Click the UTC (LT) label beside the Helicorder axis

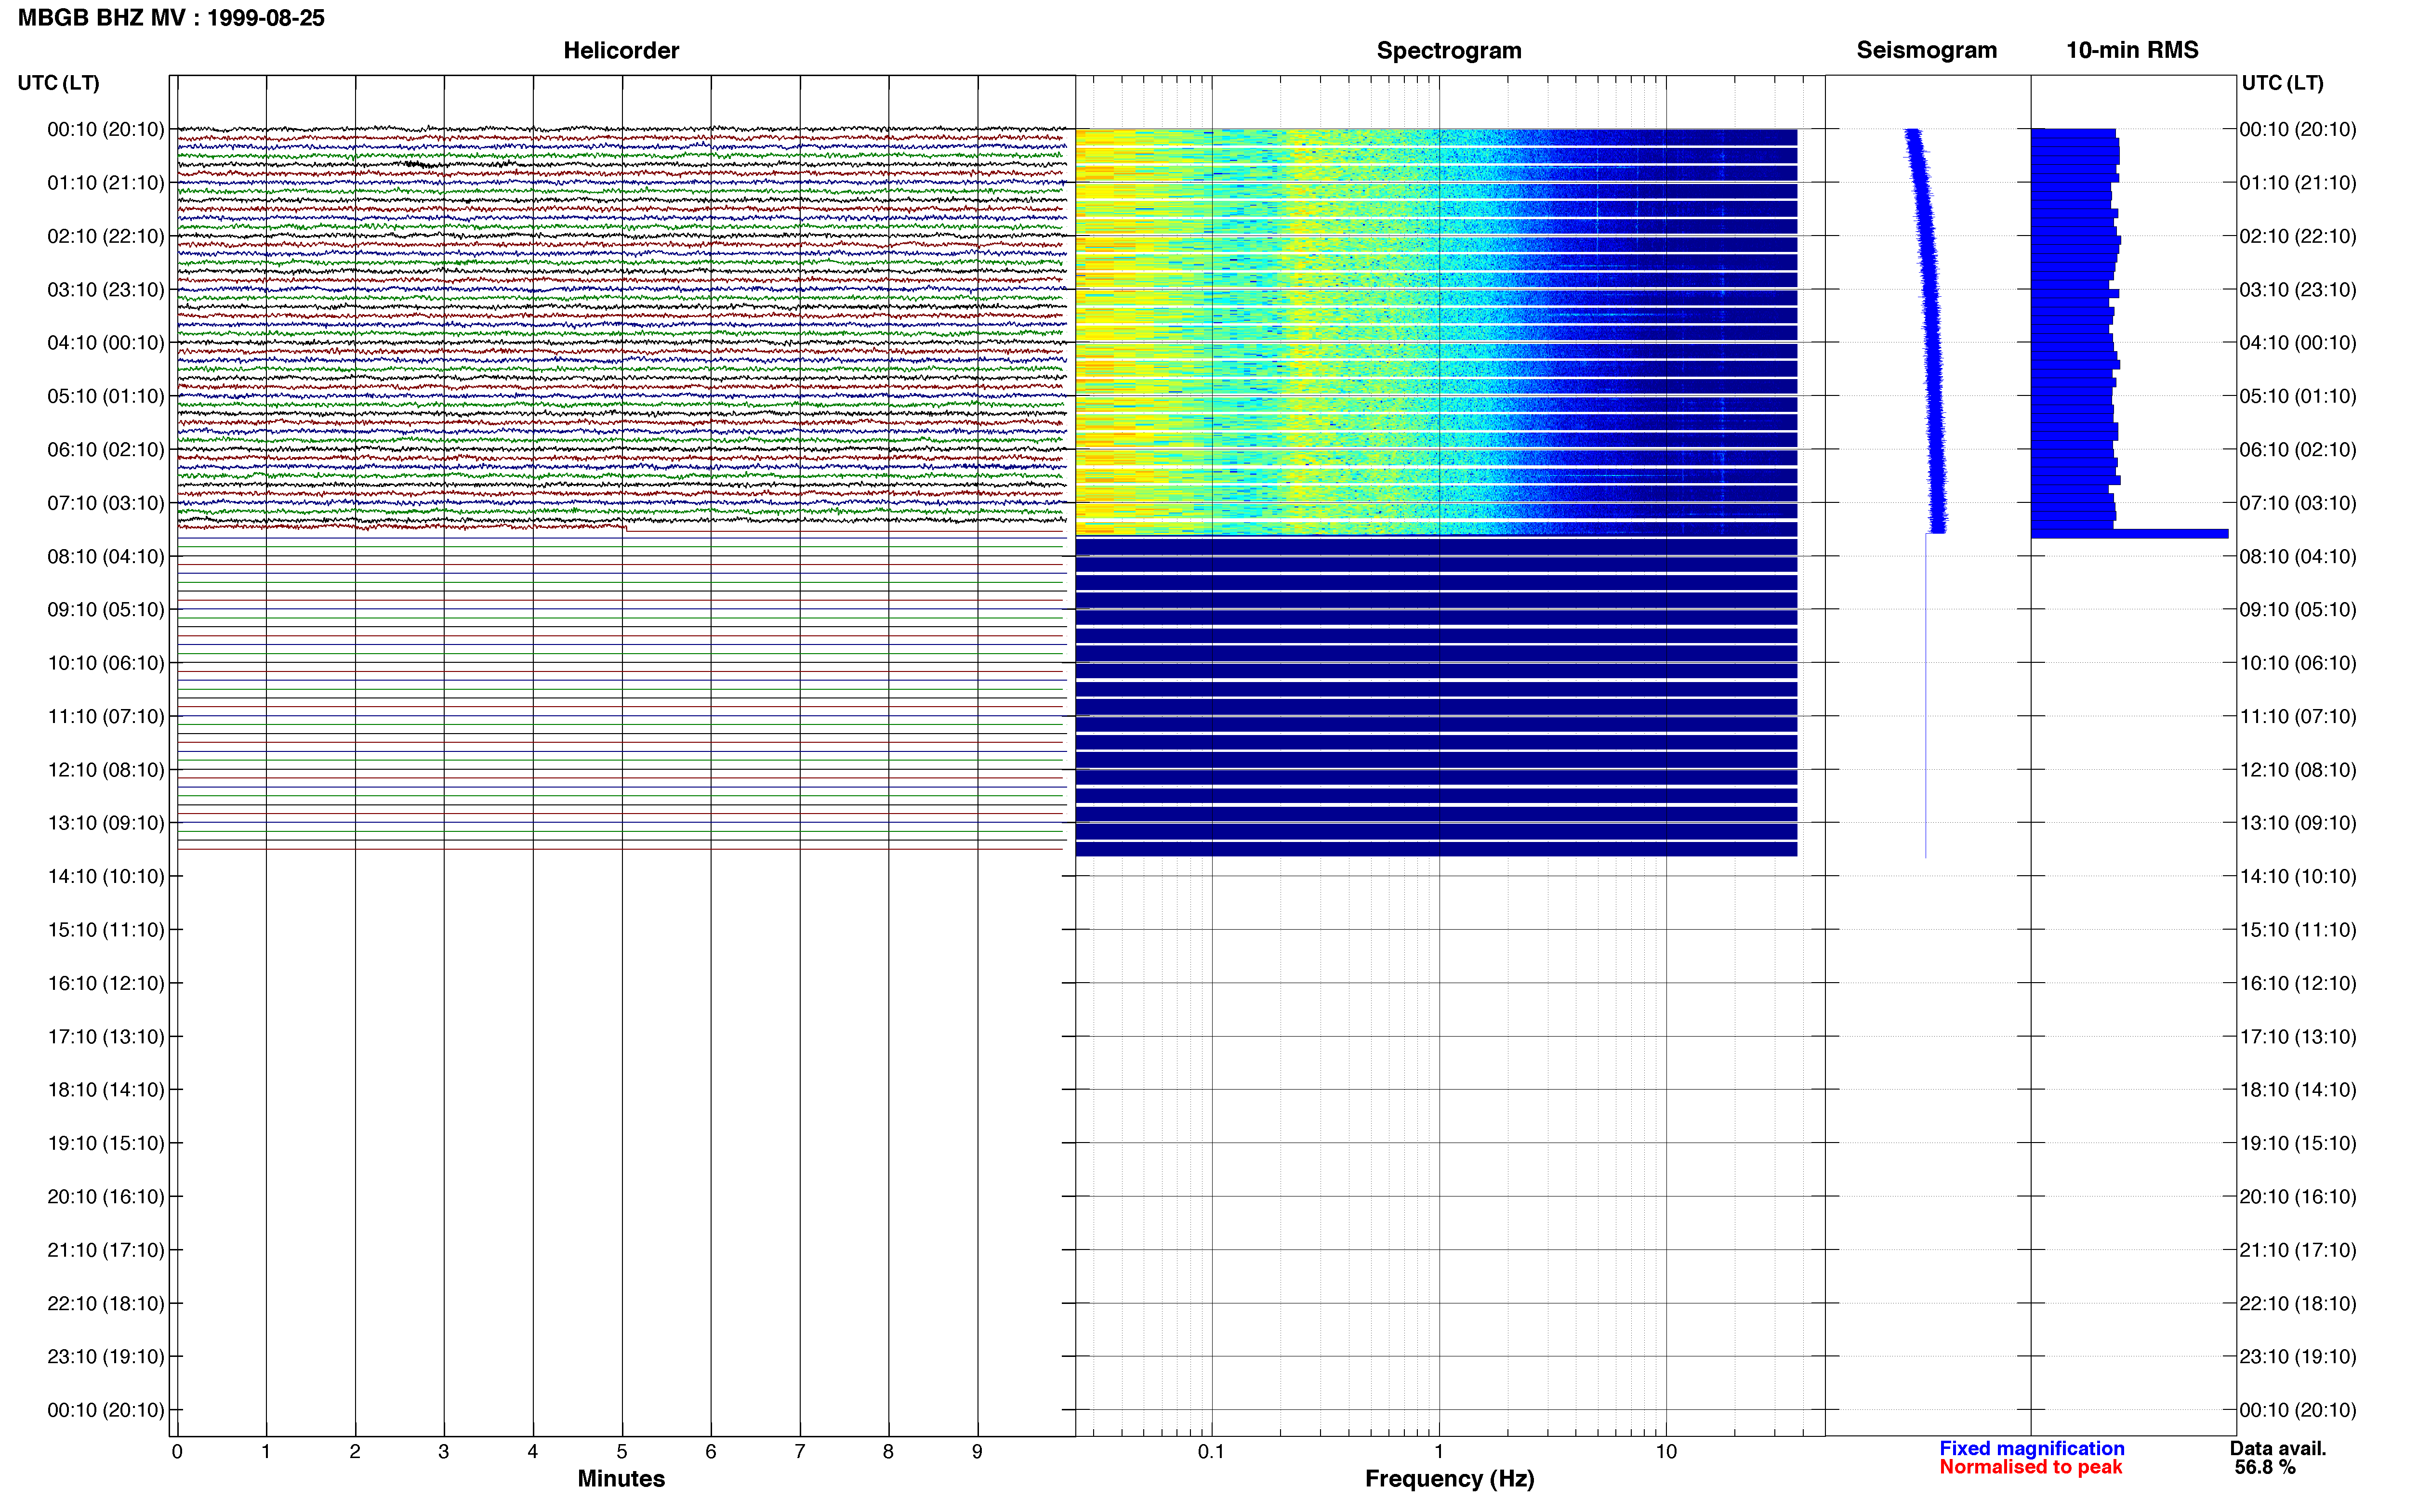point(58,83)
